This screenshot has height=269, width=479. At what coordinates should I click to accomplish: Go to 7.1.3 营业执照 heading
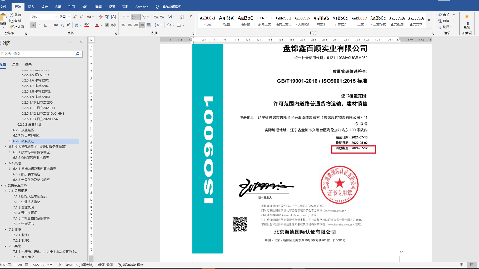tap(23, 207)
